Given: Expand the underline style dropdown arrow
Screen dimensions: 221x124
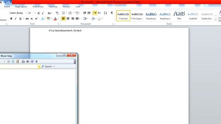Looking at the screenshot, I should [23, 19].
